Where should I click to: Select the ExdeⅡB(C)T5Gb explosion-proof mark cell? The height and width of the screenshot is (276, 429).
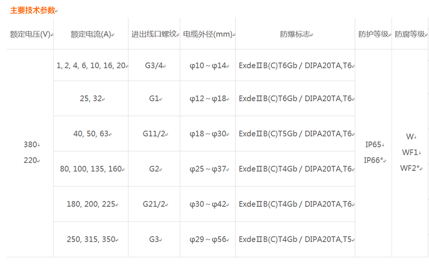295,133
